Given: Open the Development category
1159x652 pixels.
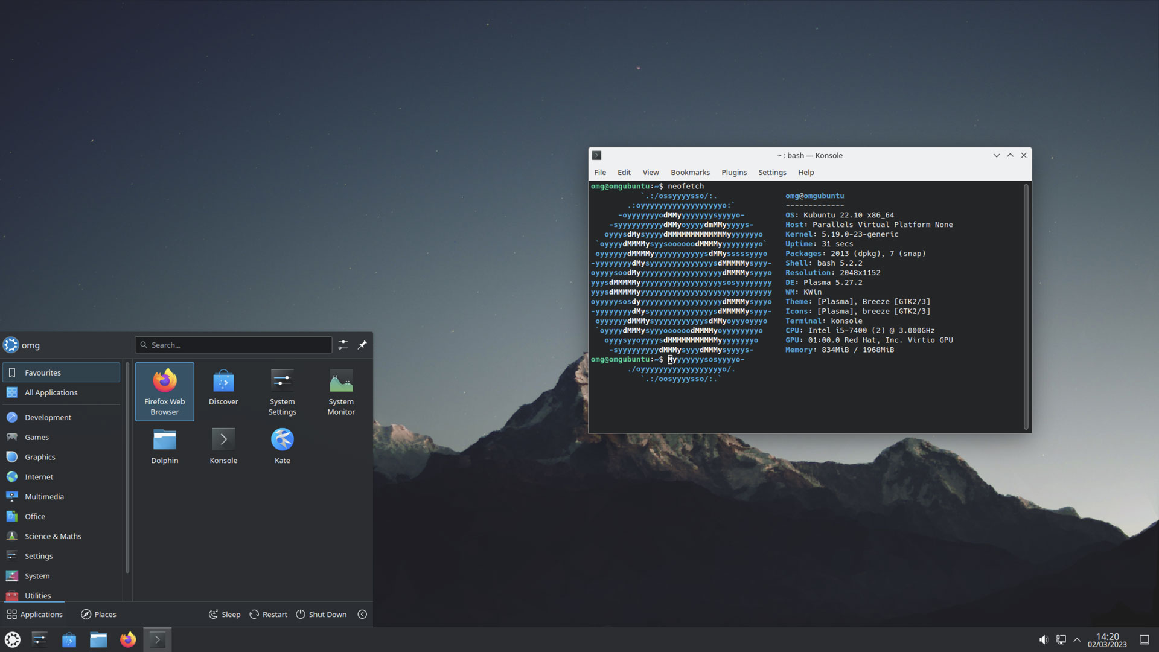Looking at the screenshot, I should [x=61, y=417].
